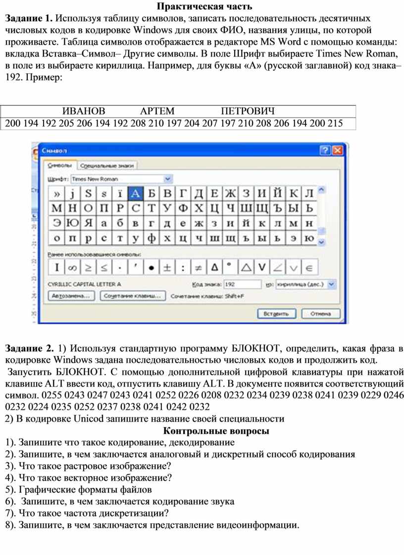Choose capital Д in the symbol grid
Image resolution: width=404 pixels, height=555 pixels.
(199, 193)
